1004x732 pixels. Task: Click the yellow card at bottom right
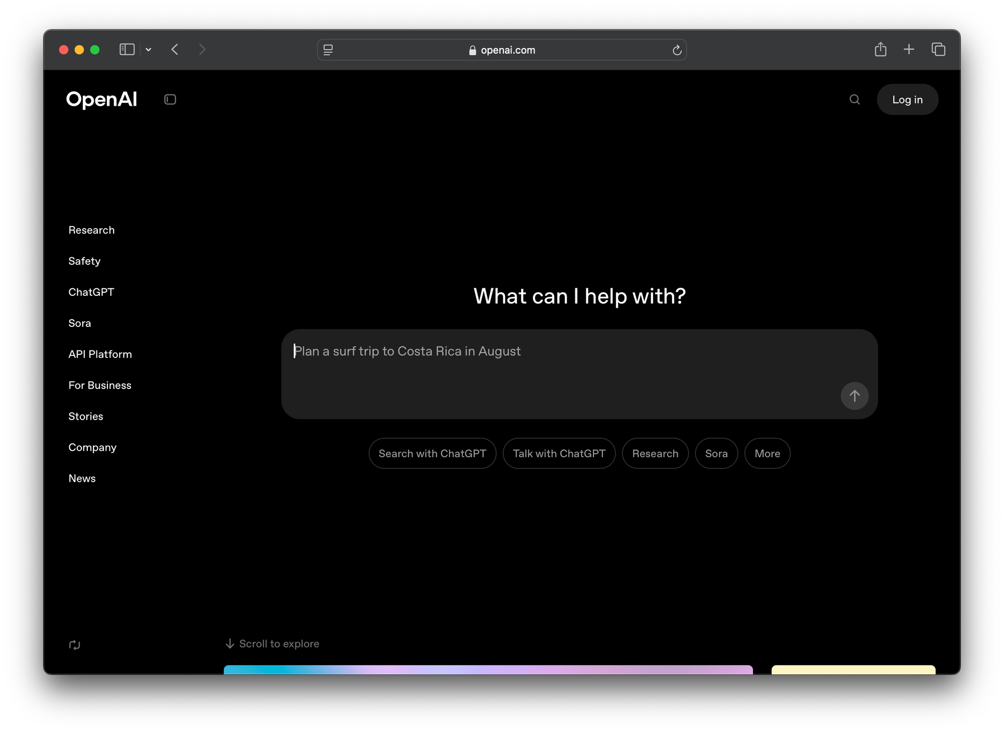pos(853,669)
